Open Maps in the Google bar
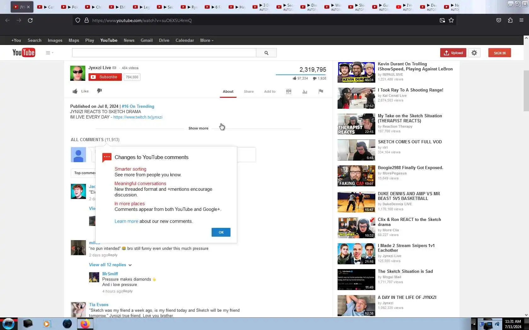Screen dimensions: 529x330 click(x=74, y=40)
